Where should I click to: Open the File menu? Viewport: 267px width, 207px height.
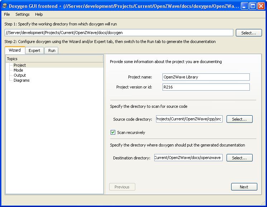tap(7, 14)
